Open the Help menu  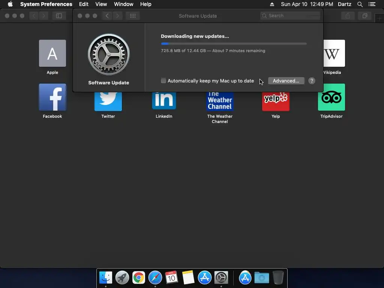click(x=146, y=4)
